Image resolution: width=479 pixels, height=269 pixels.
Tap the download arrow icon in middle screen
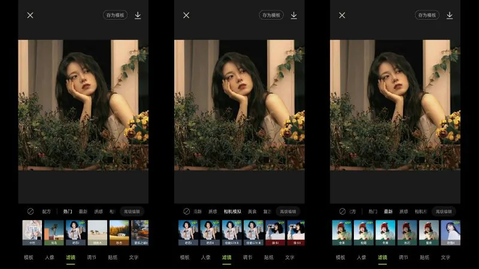[x=293, y=16]
